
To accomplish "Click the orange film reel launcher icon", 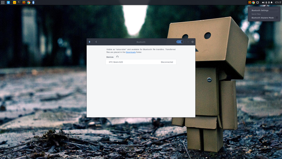I will (24, 2).
